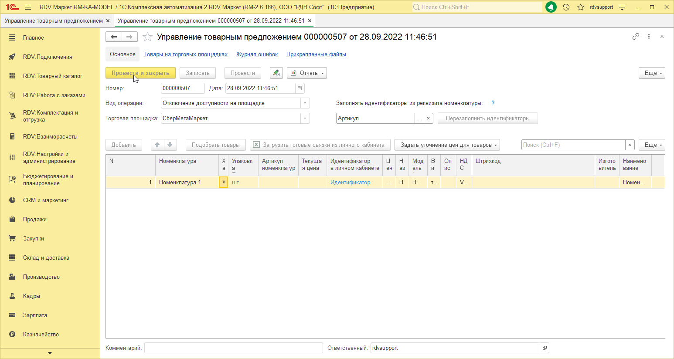Switch to Товары на торговых площадках tab
The height and width of the screenshot is (359, 674).
pos(186,54)
